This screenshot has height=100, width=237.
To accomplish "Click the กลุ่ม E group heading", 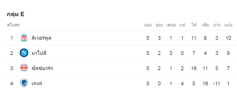I will [15, 14].
